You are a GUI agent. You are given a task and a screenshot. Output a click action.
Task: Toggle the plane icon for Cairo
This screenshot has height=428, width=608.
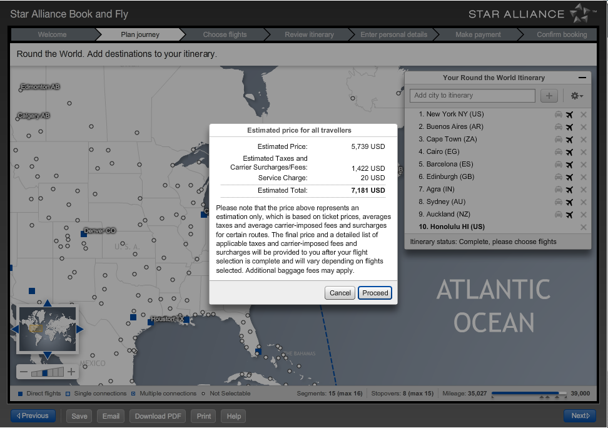pyautogui.click(x=569, y=152)
